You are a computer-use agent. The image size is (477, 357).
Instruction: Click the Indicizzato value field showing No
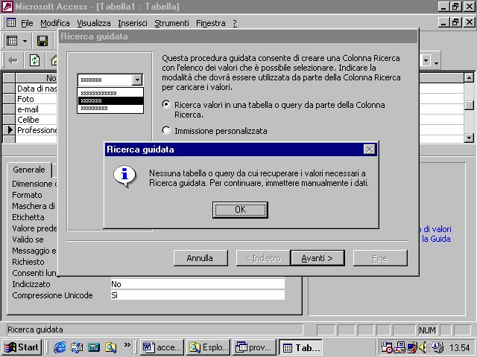point(198,284)
